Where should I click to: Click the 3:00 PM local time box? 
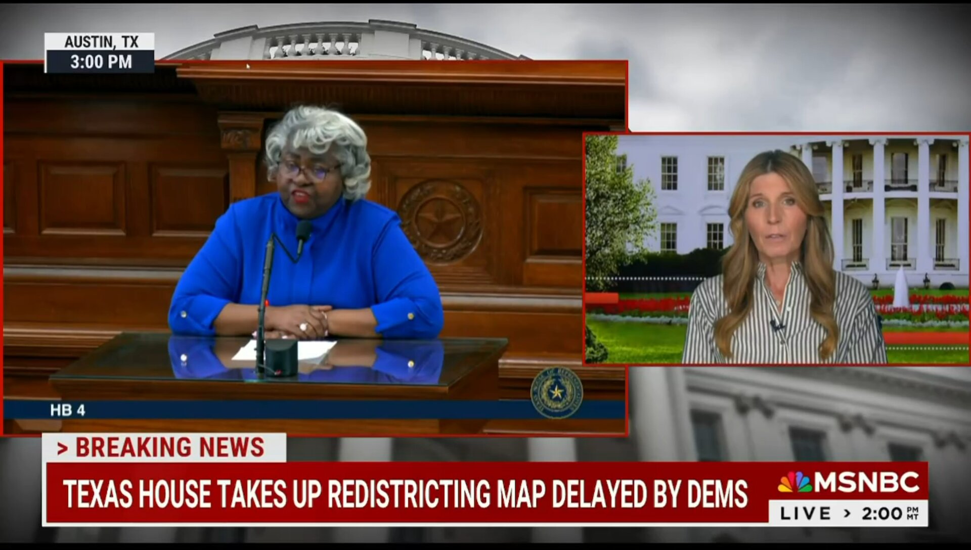click(101, 62)
